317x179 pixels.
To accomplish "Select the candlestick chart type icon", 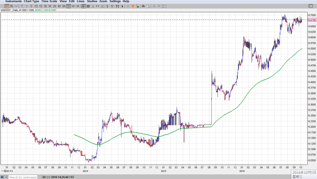I will 7,6.
